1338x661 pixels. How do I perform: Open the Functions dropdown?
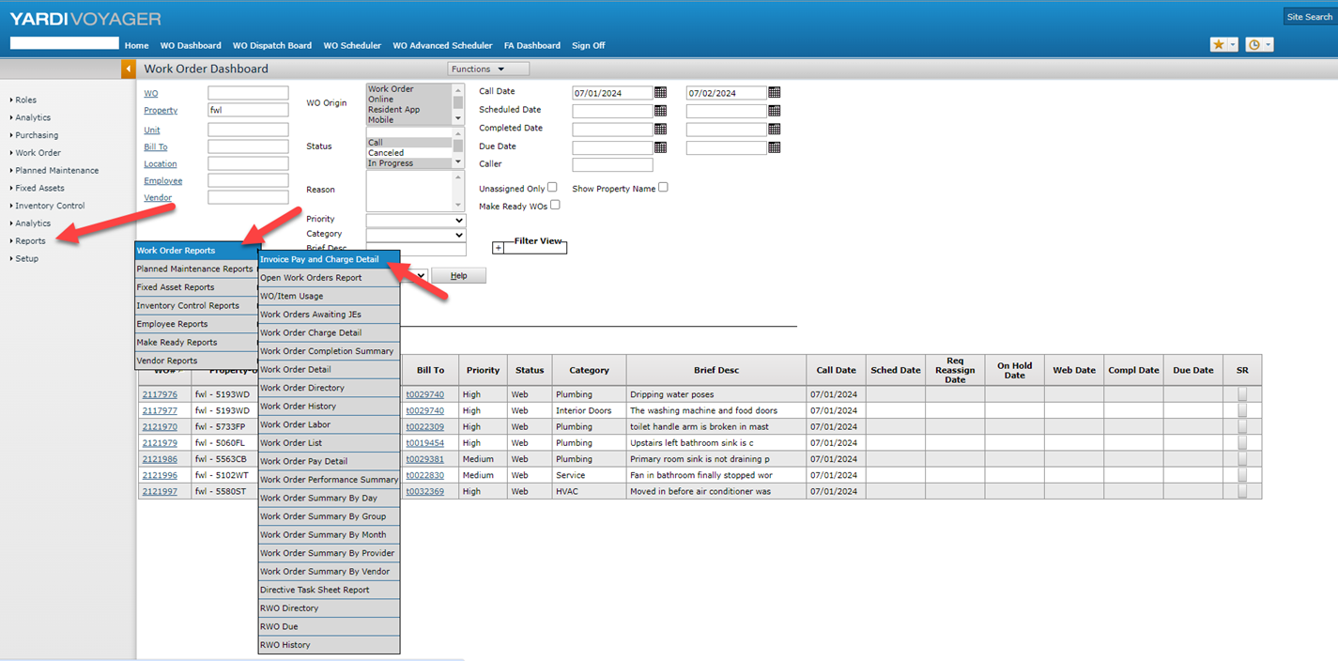488,69
